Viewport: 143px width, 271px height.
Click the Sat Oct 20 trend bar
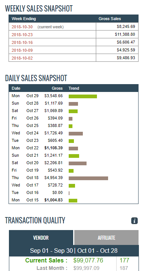pos(78,163)
